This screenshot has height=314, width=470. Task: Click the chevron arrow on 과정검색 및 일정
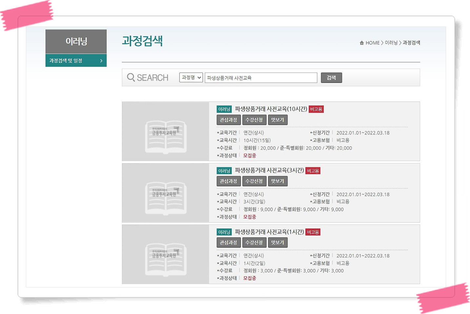(101, 61)
